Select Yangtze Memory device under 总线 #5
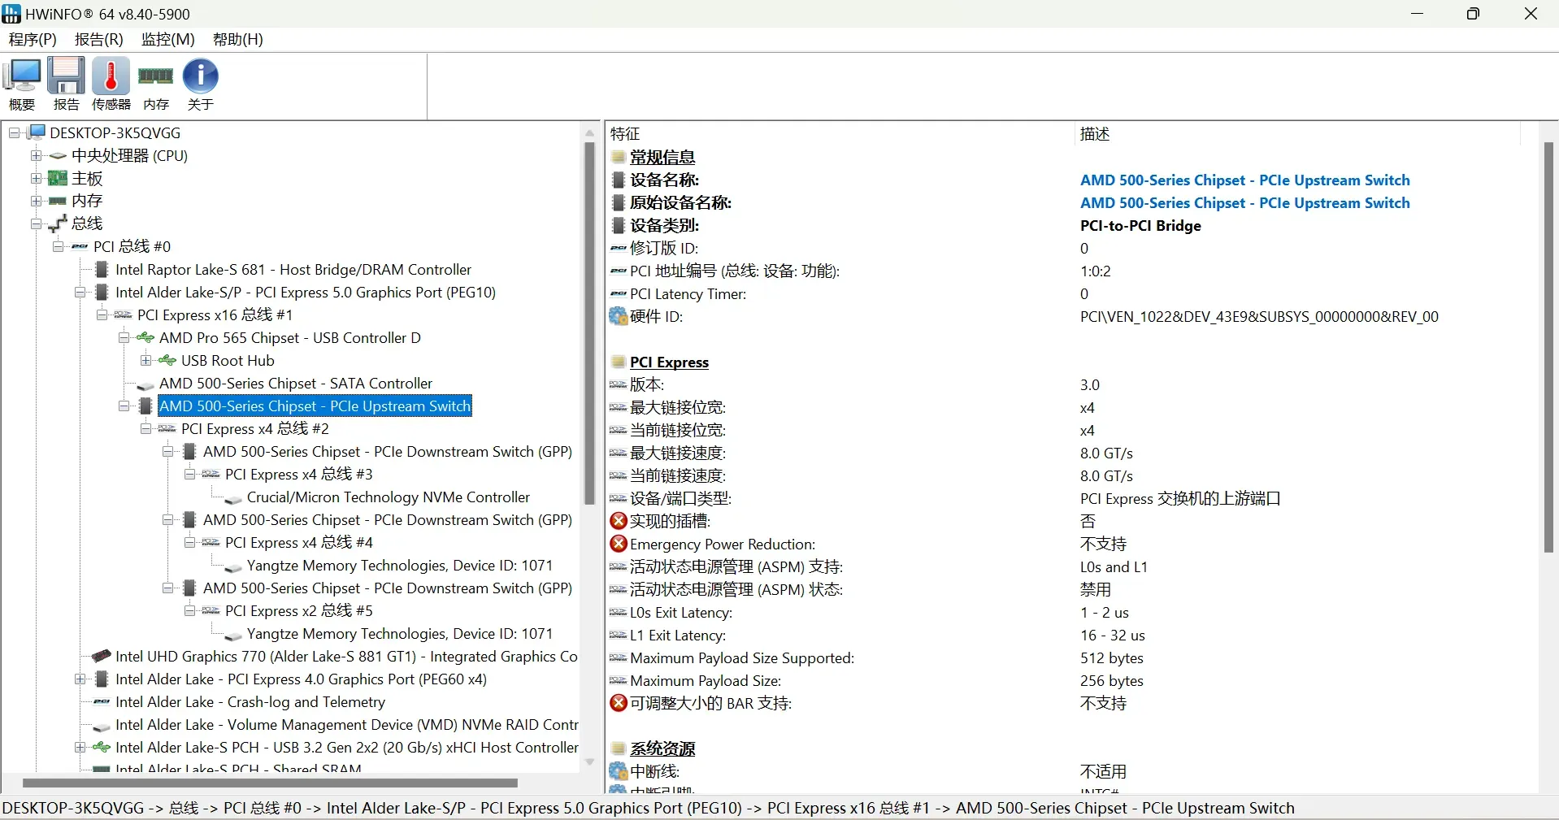Viewport: 1559px width, 820px height. [400, 633]
